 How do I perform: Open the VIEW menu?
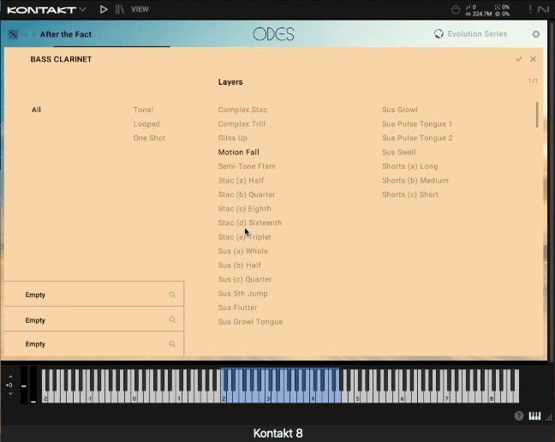tap(140, 9)
